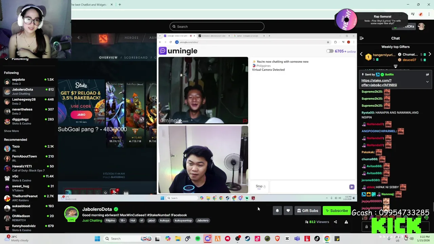Collapse the Following sidebar chevron
Image resolution: width=434 pixels, height=244 pixels.
6,59
